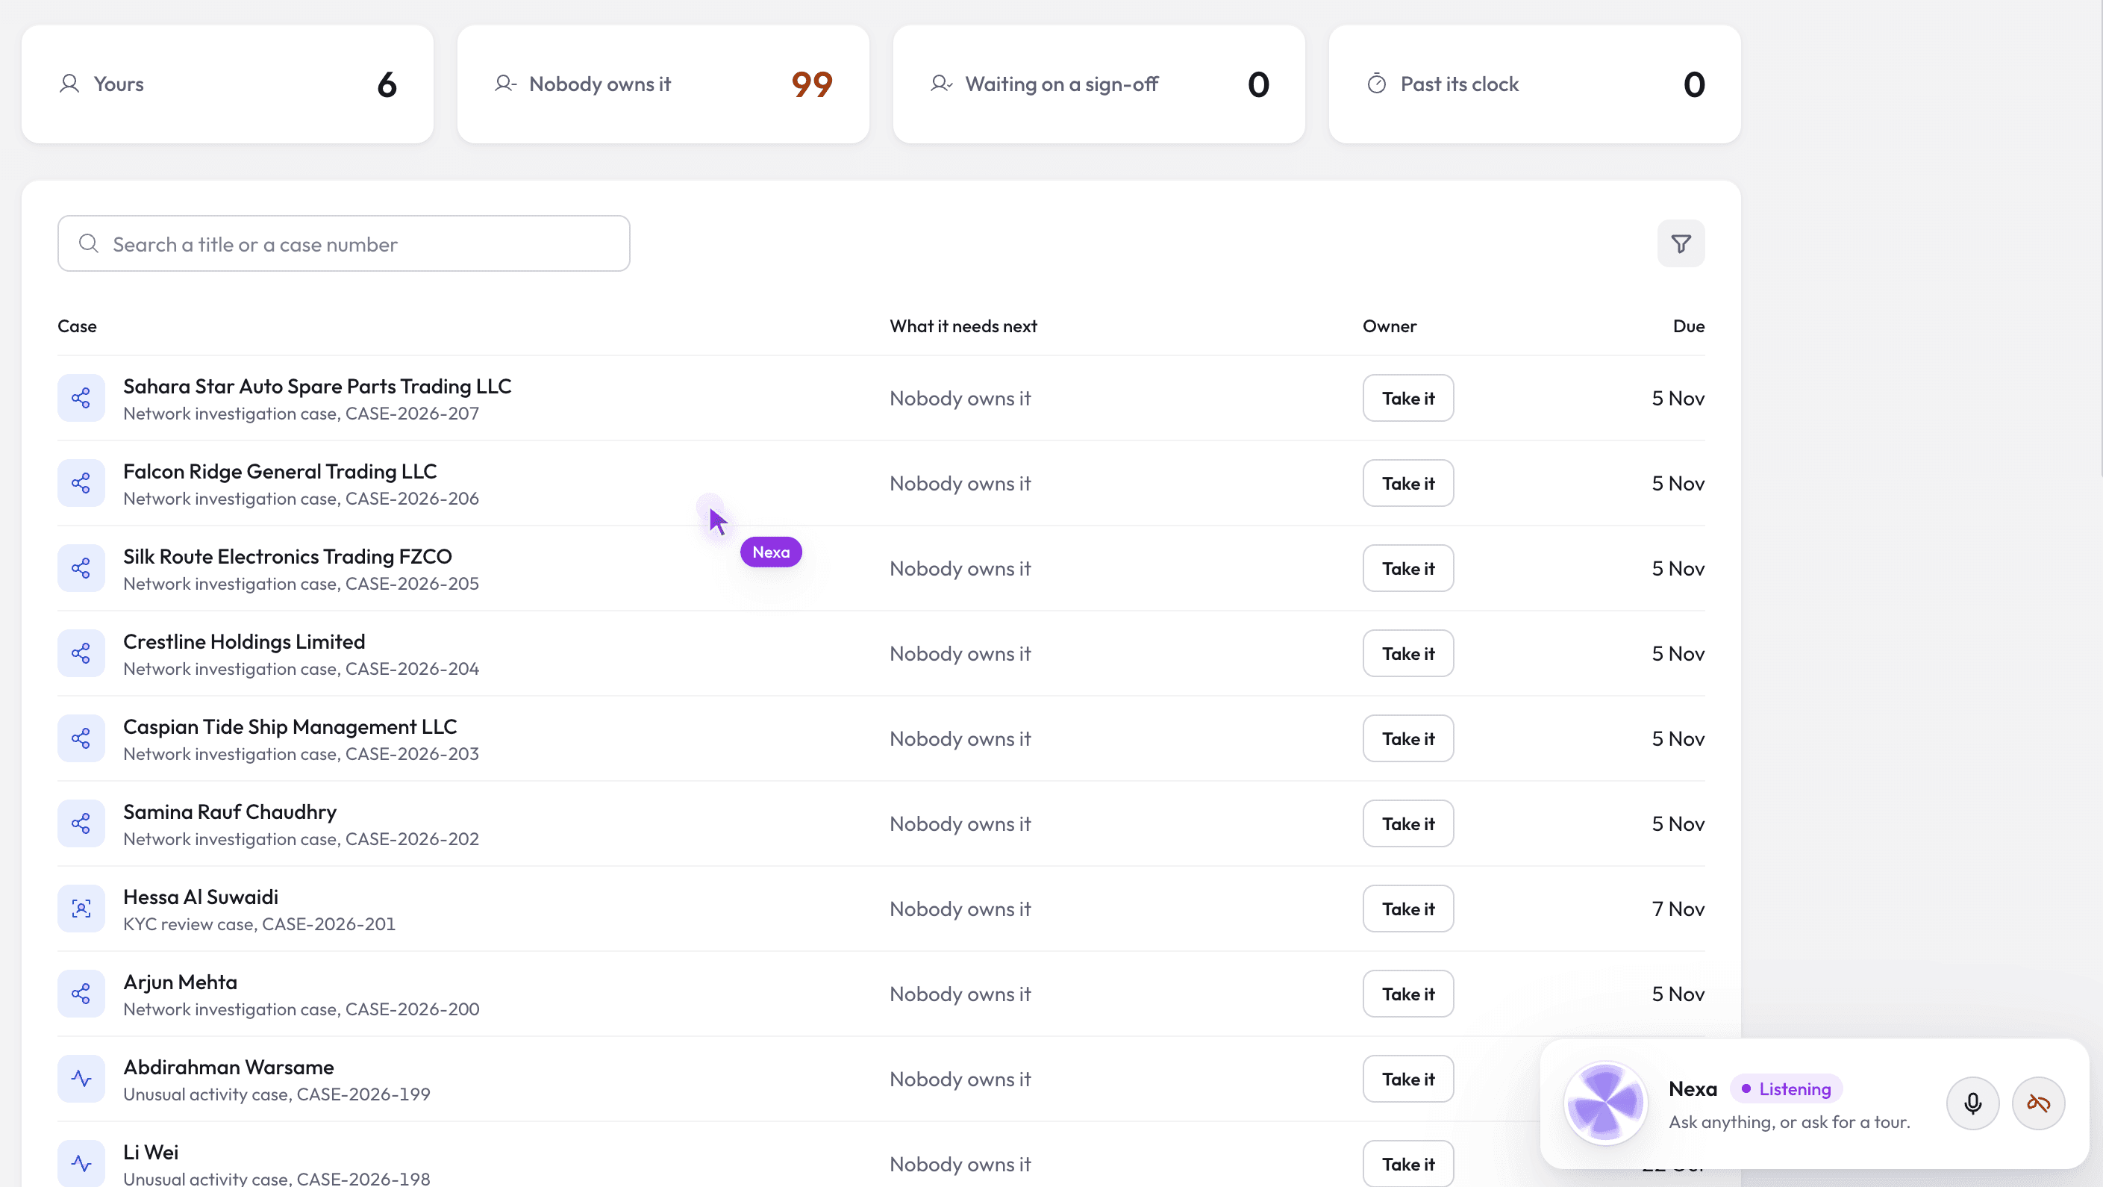Click unusual activity icon for Abdirahman Warsame
The width and height of the screenshot is (2103, 1187).
tap(81, 1078)
